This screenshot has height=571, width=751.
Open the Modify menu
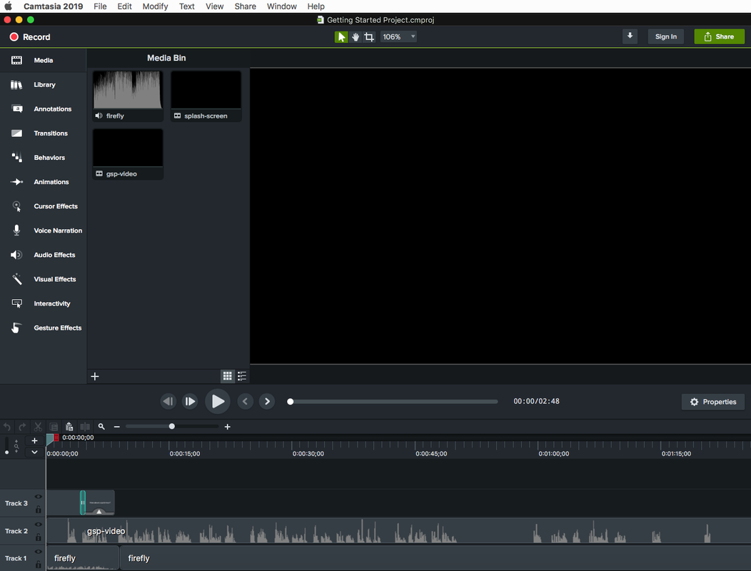point(155,6)
